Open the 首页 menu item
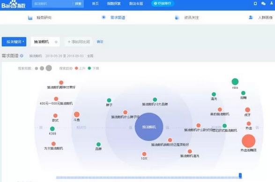 point(96,3)
